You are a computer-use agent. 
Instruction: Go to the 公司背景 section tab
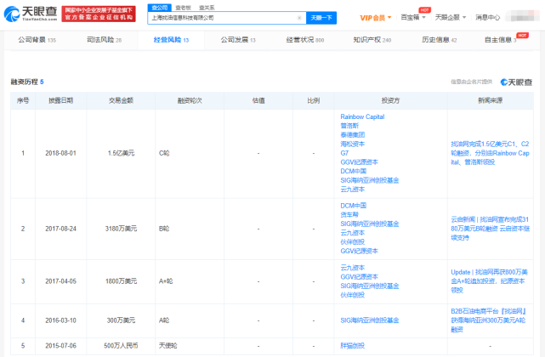click(x=37, y=40)
